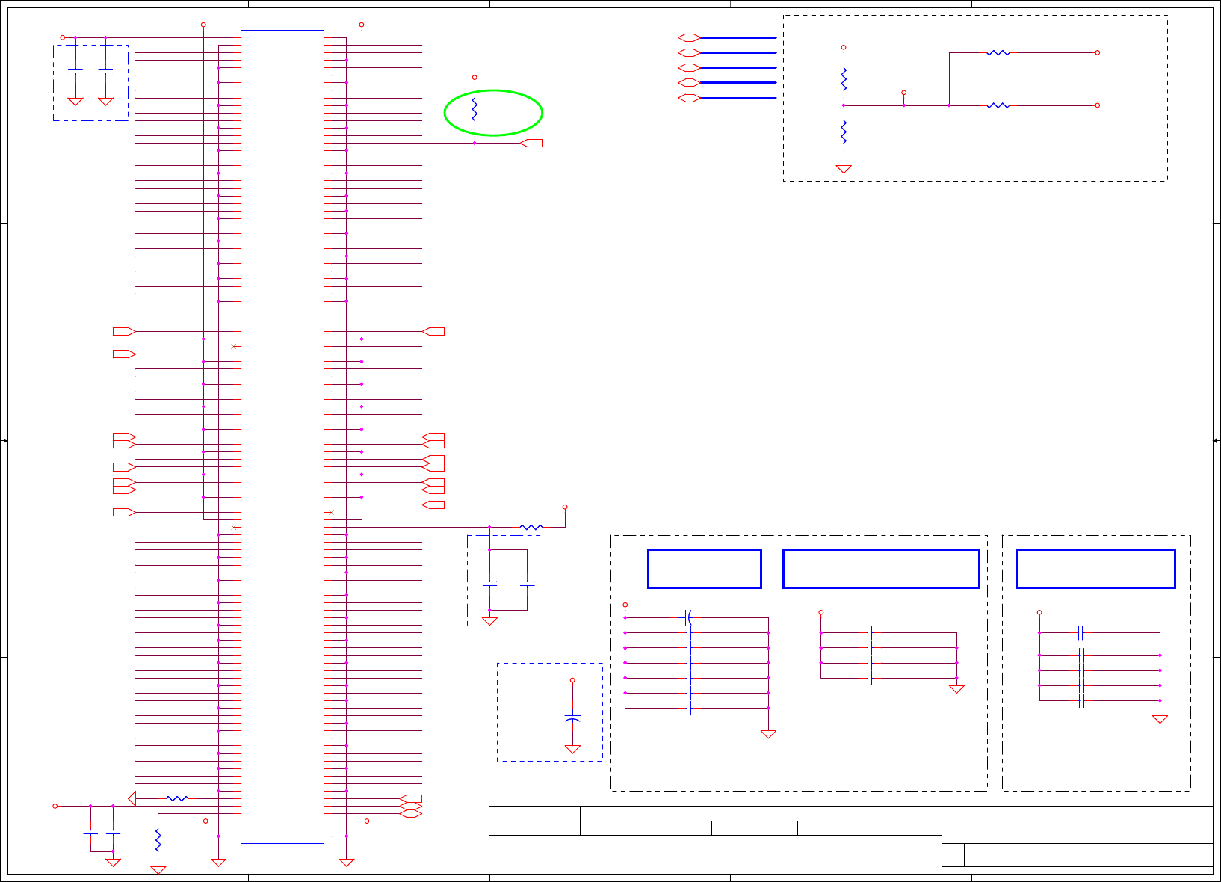Viewport: 1221px width, 882px height.
Task: Select the vertical resistor at bottom left above ground
Action: [x=158, y=840]
